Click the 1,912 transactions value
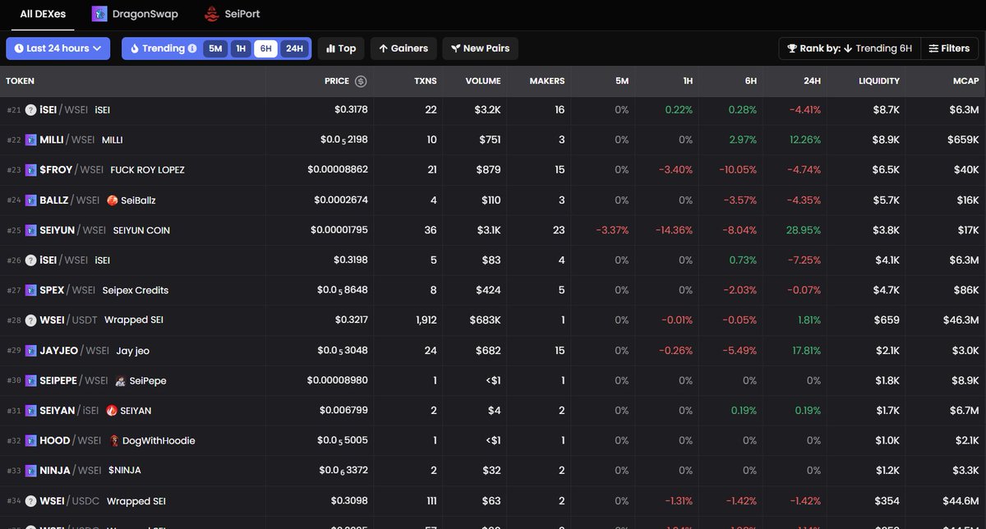This screenshot has height=529, width=986. coord(426,320)
